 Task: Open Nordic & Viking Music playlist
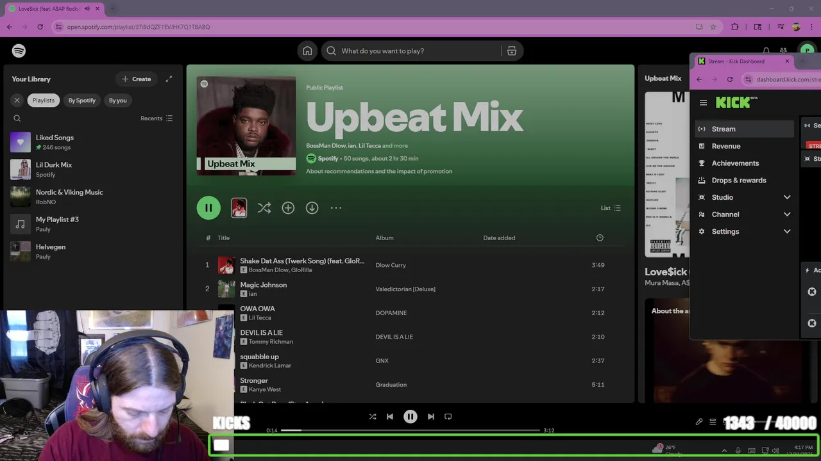93,197
